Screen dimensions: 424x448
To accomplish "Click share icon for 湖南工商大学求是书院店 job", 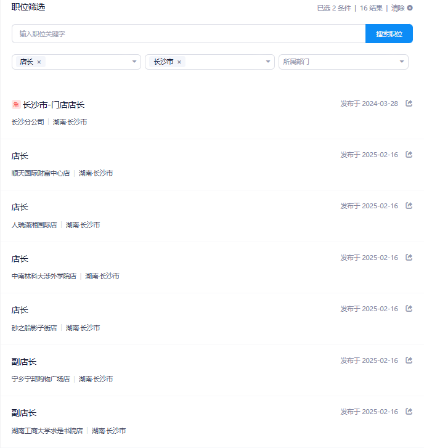I will (x=409, y=411).
